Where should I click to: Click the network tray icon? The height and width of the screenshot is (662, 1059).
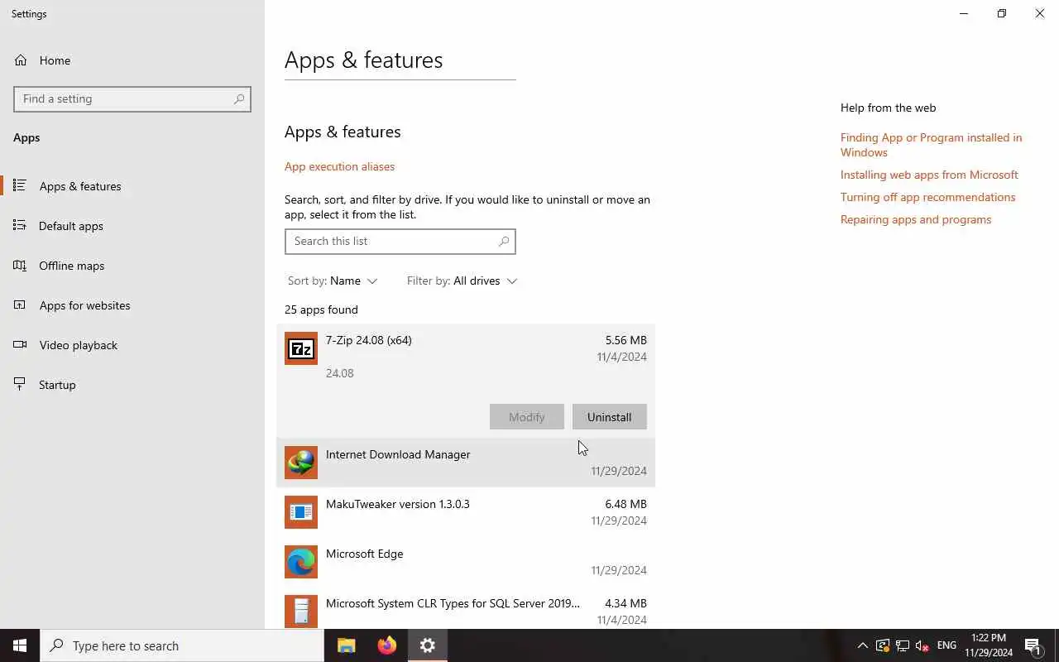pyautogui.click(x=903, y=645)
